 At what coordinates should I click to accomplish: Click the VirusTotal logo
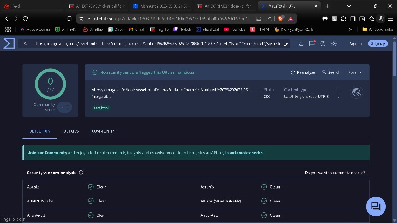tap(9, 43)
